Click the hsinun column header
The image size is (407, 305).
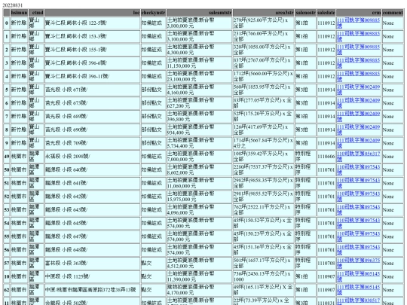[19, 13]
